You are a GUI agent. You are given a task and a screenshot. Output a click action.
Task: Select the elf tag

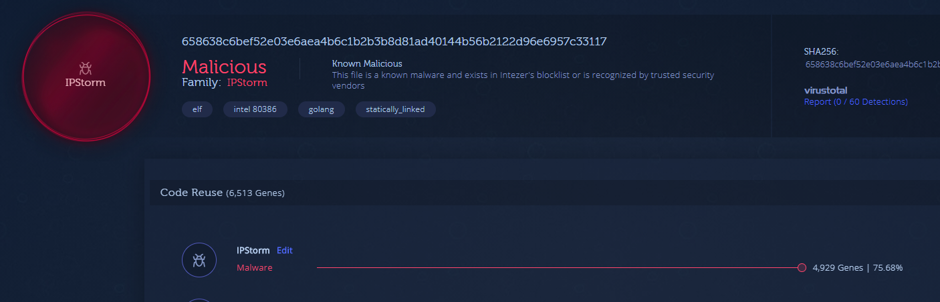tap(197, 109)
